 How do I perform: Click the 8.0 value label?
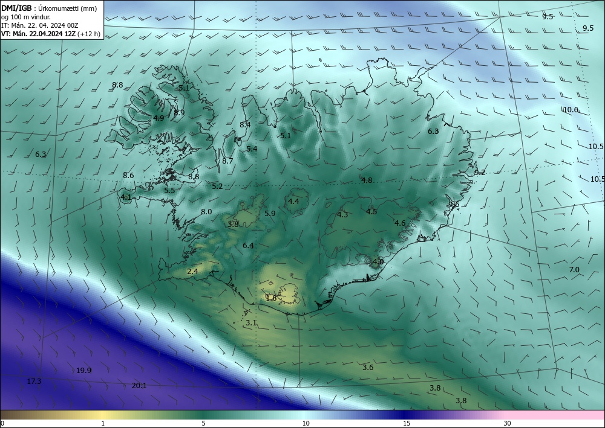click(x=206, y=212)
